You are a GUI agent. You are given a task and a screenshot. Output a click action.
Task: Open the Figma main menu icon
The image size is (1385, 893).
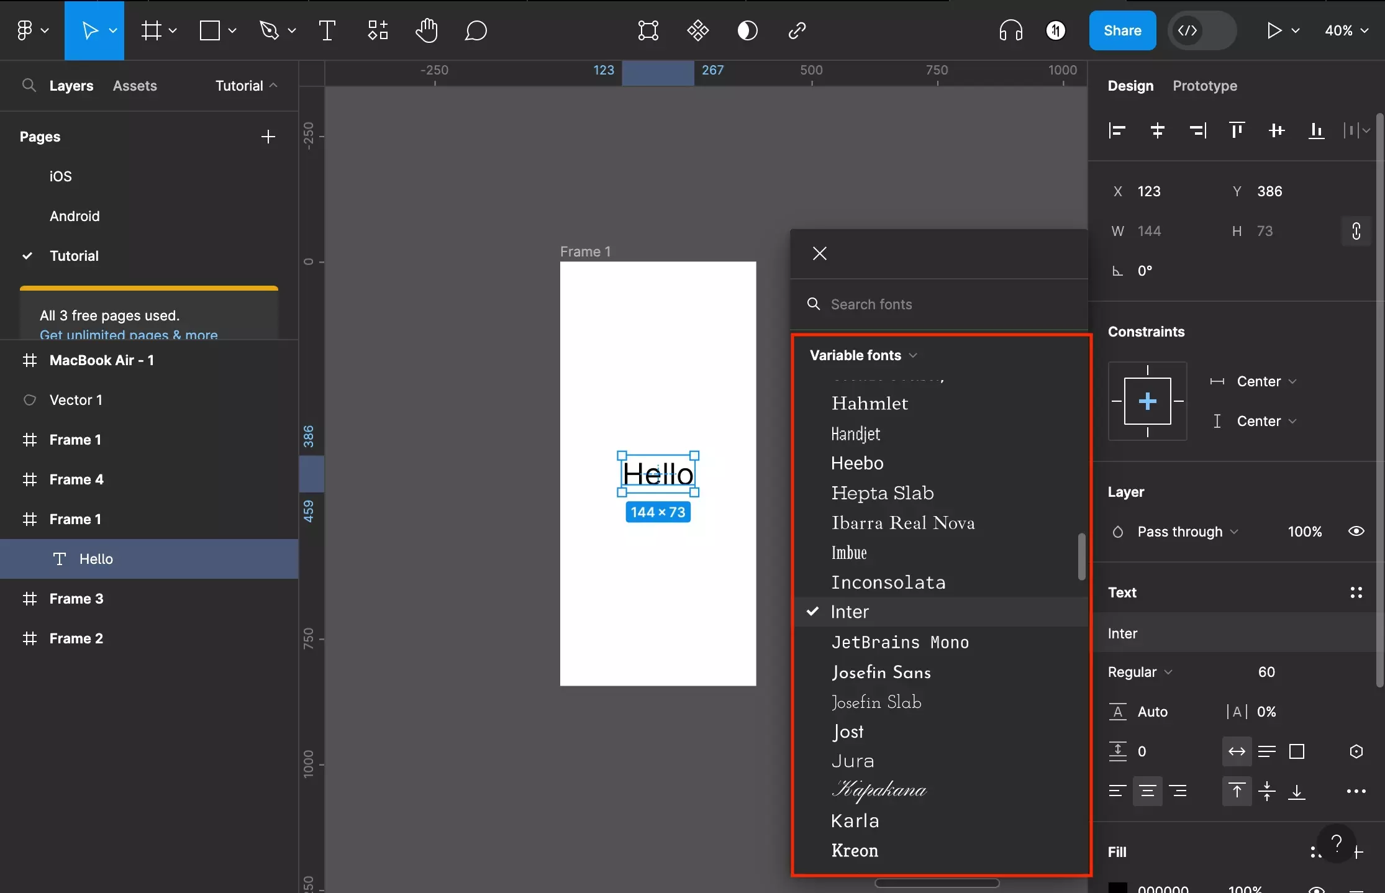[25, 30]
